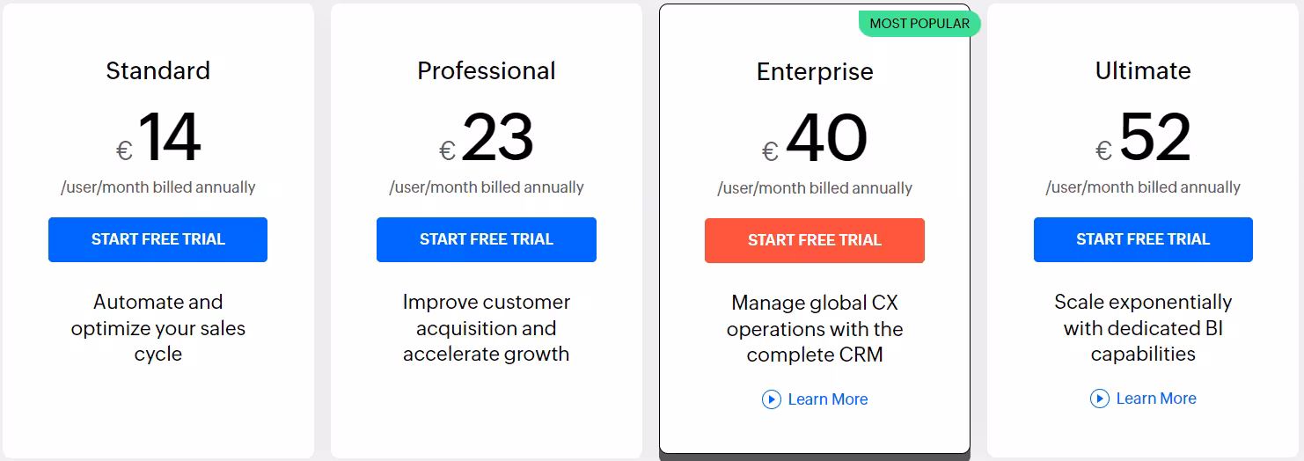
Task: Select the Standard plan heading
Action: [158, 70]
